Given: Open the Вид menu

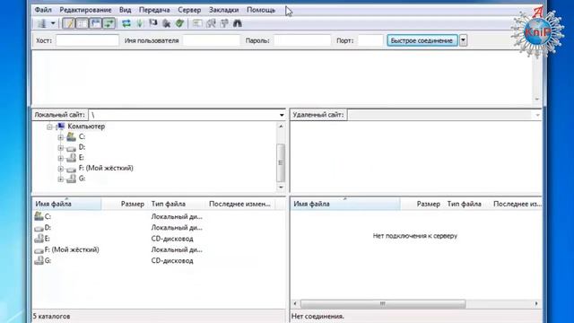Looking at the screenshot, I should point(126,10).
